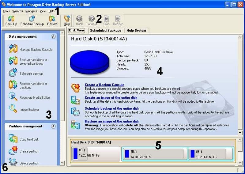
Task: Open the View menu
Action: click(x=43, y=11)
